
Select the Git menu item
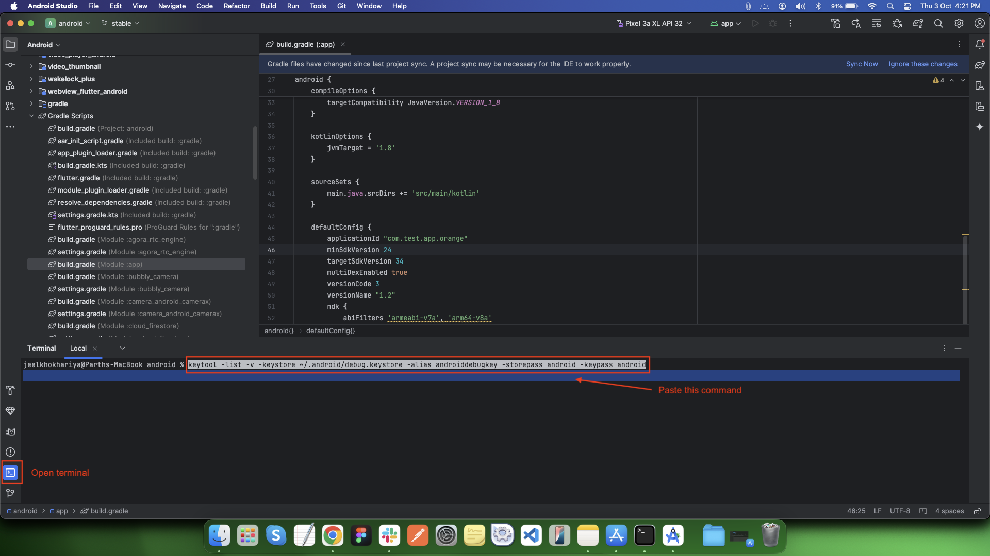[343, 6]
